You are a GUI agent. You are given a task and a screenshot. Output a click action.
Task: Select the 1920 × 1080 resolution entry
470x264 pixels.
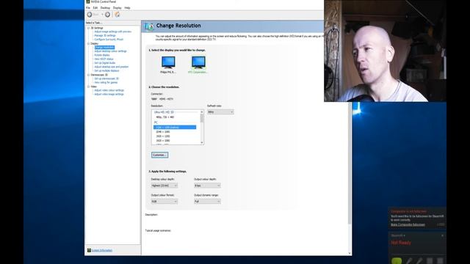[163, 140]
